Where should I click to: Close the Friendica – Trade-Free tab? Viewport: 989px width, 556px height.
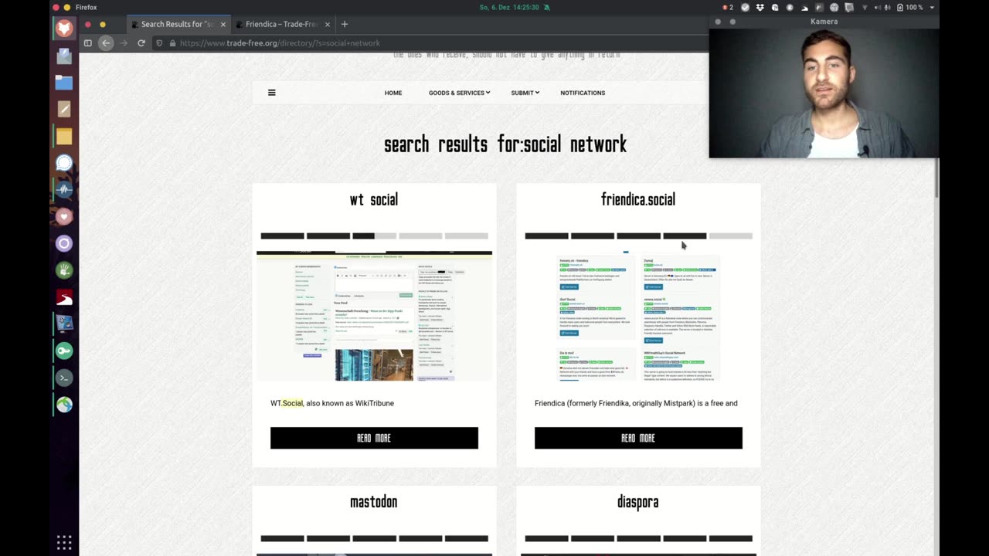point(328,24)
